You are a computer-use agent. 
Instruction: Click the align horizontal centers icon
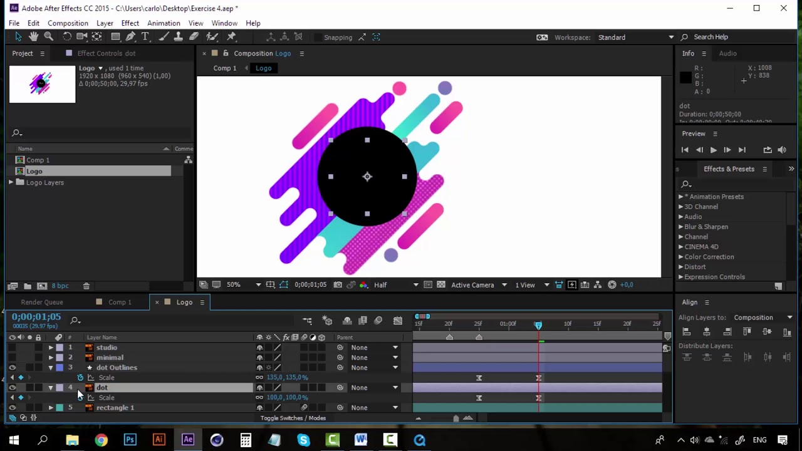click(x=707, y=332)
